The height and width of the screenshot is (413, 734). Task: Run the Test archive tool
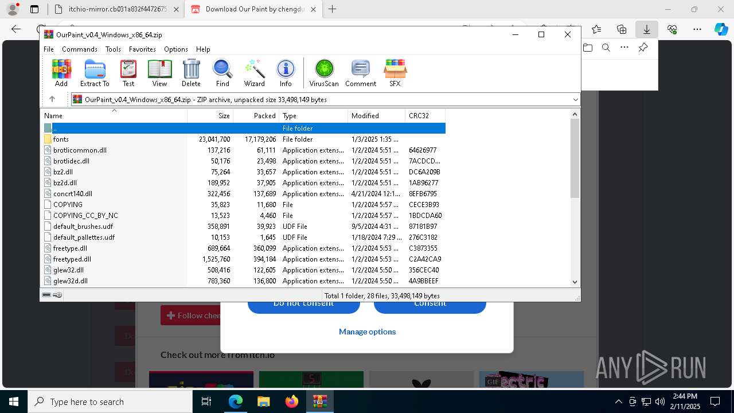coord(128,73)
